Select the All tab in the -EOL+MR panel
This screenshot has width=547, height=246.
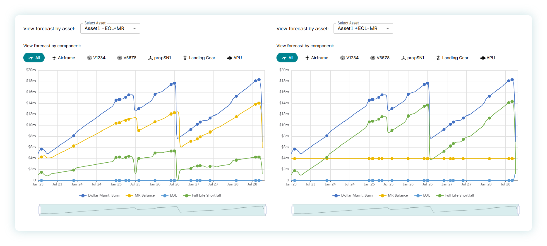coord(34,58)
